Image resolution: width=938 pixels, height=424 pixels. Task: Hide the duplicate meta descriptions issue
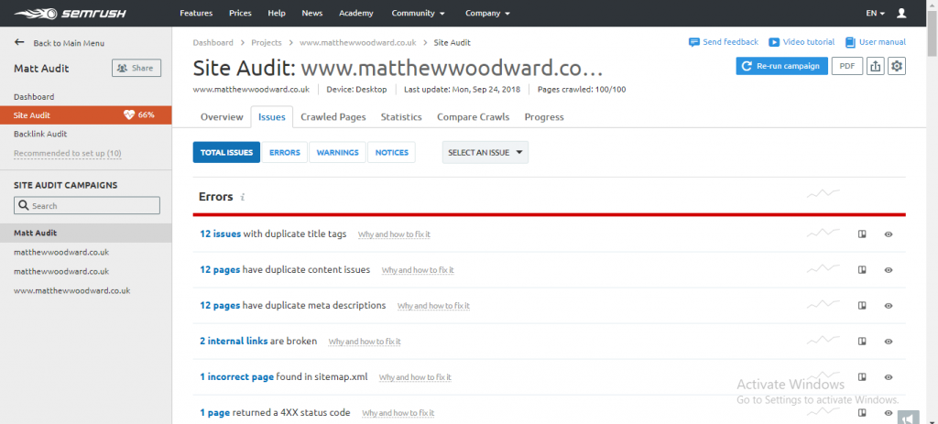tap(889, 305)
